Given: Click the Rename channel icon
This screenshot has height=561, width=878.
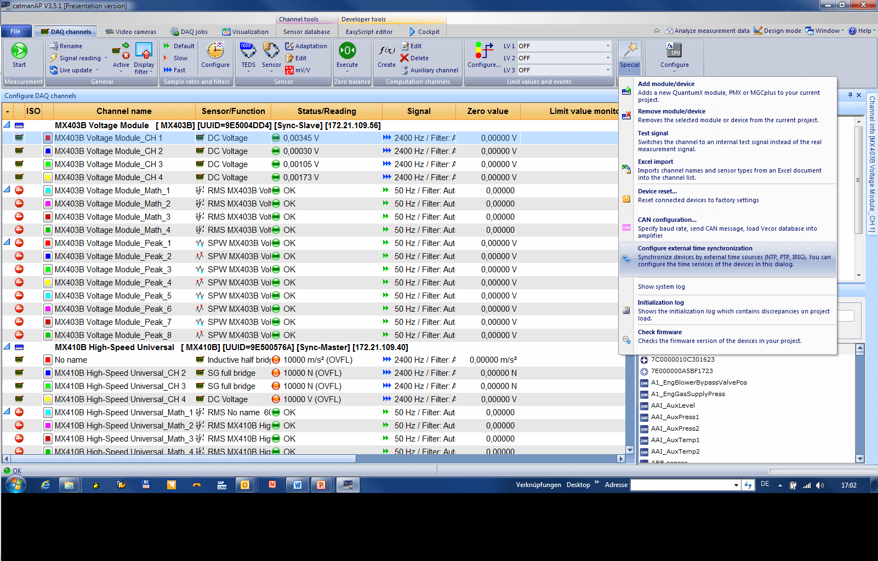Looking at the screenshot, I should (x=54, y=46).
